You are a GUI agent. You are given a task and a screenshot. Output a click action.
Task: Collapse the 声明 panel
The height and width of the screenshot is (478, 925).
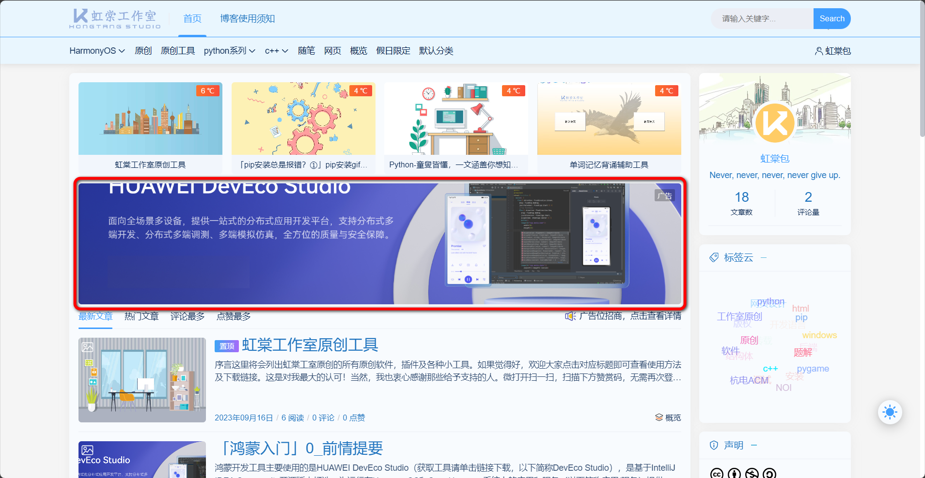pos(754,445)
